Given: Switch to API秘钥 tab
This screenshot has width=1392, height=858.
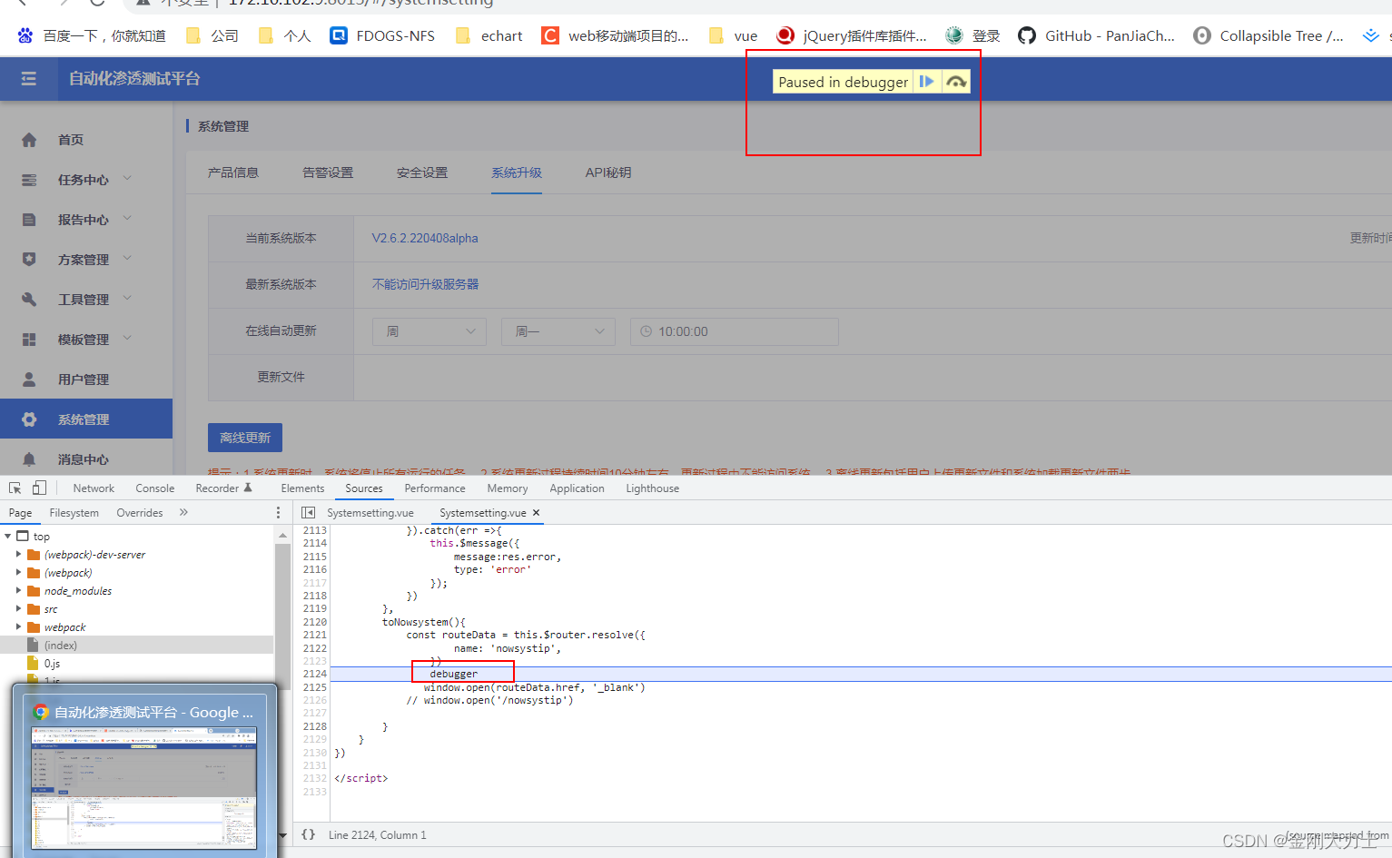Looking at the screenshot, I should click(x=608, y=173).
